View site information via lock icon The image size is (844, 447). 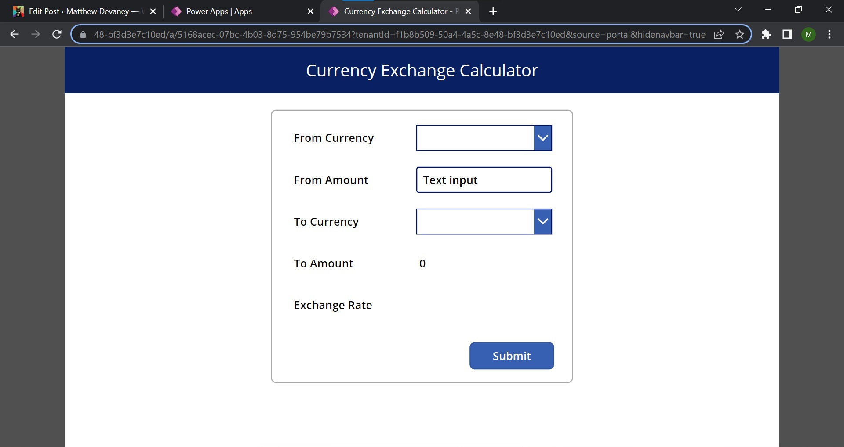pyautogui.click(x=83, y=34)
